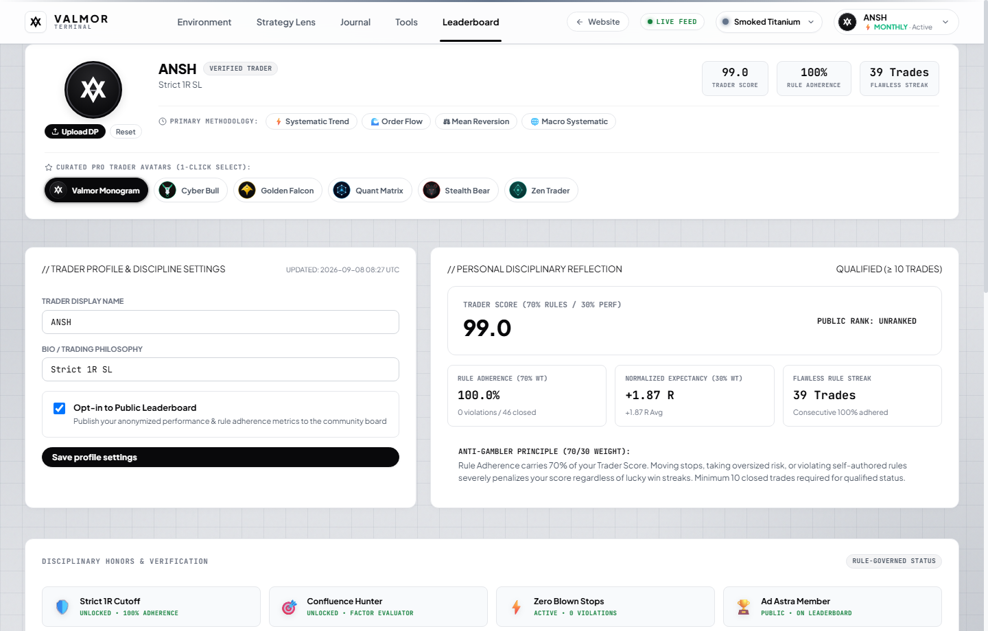Select the Quant Matrix avatar

(x=370, y=191)
